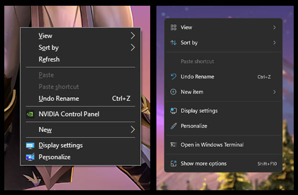
Task: Choose Sort by in the right context menu
Action: pyautogui.click(x=223, y=43)
